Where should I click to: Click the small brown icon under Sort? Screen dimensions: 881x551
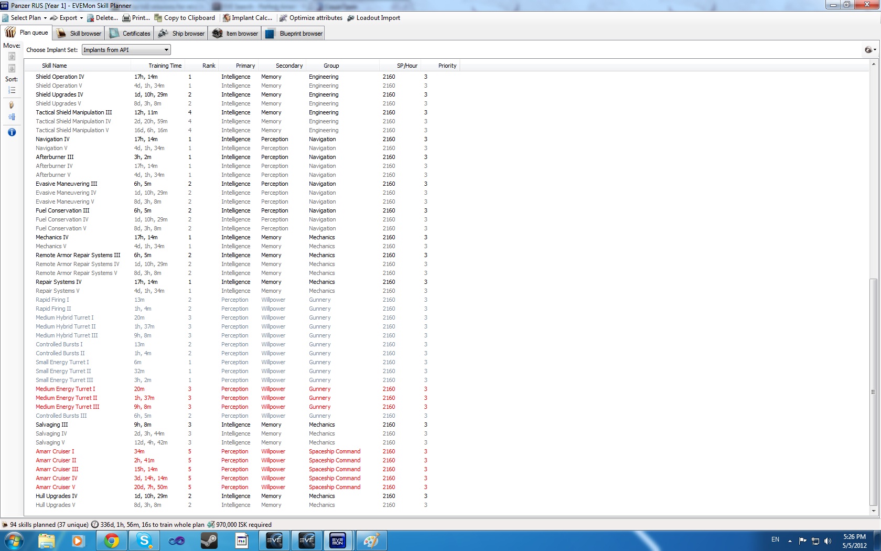(12, 105)
